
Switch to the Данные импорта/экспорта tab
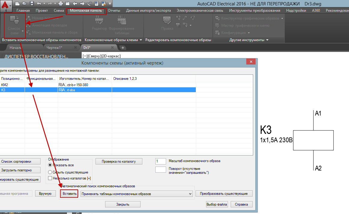pos(148,11)
